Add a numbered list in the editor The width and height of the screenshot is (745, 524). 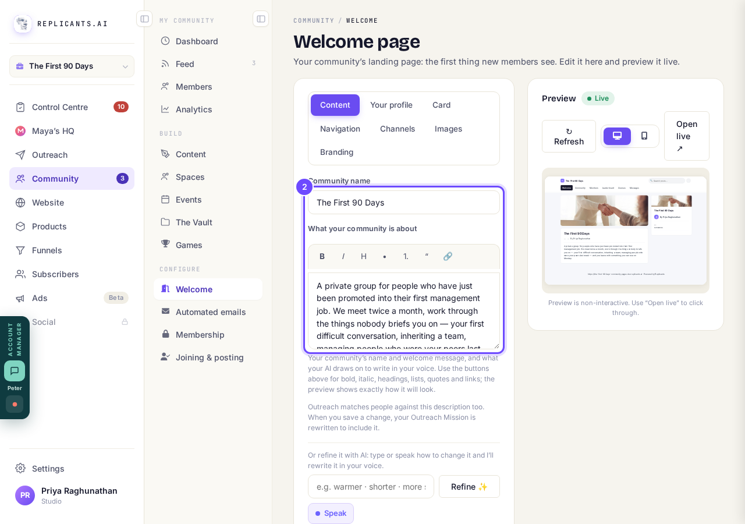point(406,256)
